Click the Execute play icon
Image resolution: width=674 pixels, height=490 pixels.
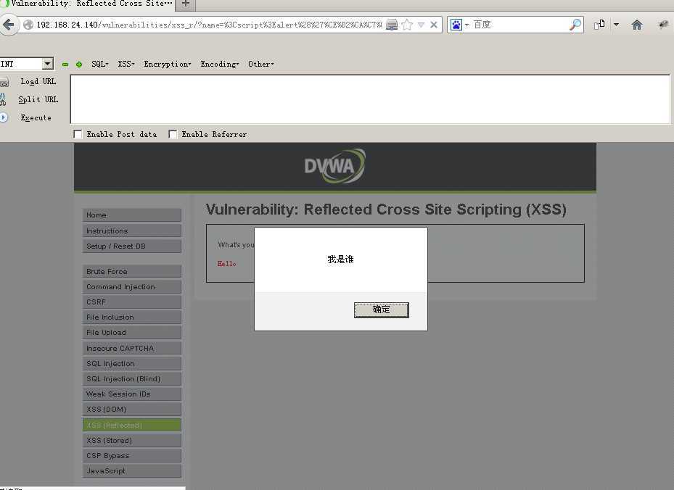click(x=4, y=117)
